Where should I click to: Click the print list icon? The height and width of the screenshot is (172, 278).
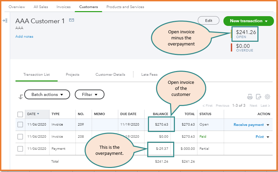[250, 97]
